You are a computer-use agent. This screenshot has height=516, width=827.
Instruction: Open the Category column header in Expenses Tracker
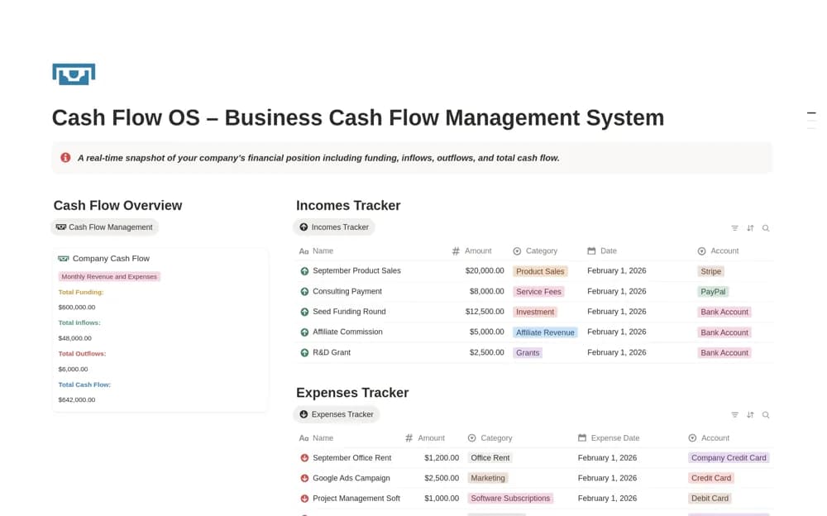(x=490, y=438)
